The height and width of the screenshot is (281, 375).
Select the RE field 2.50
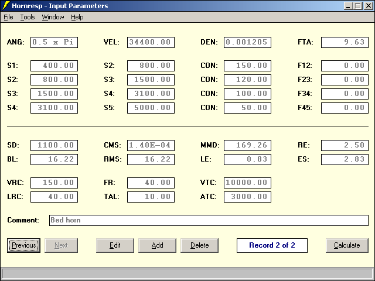(345, 145)
